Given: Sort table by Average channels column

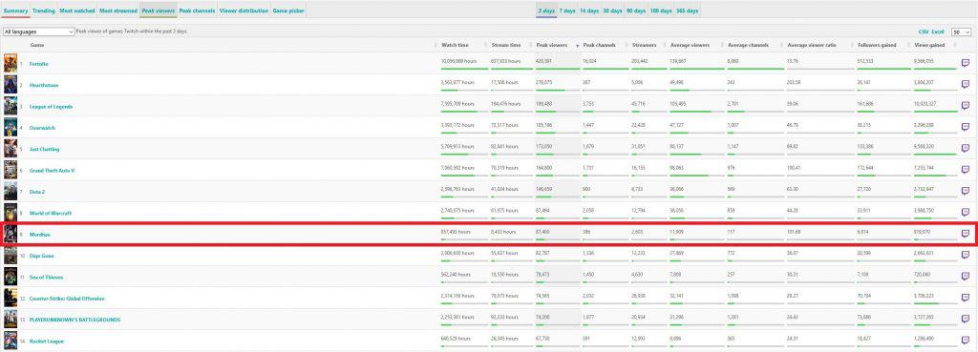Looking at the screenshot, I should click(748, 45).
